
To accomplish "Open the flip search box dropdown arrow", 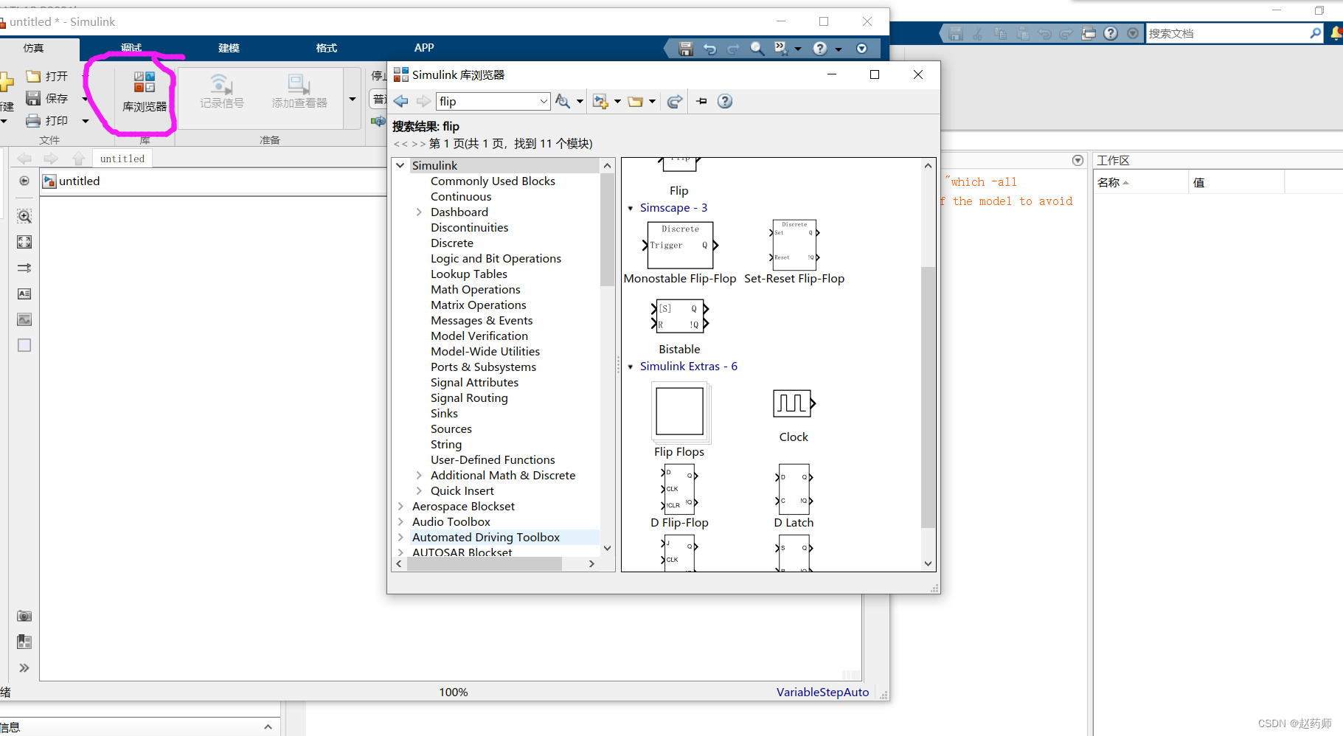I will point(544,101).
